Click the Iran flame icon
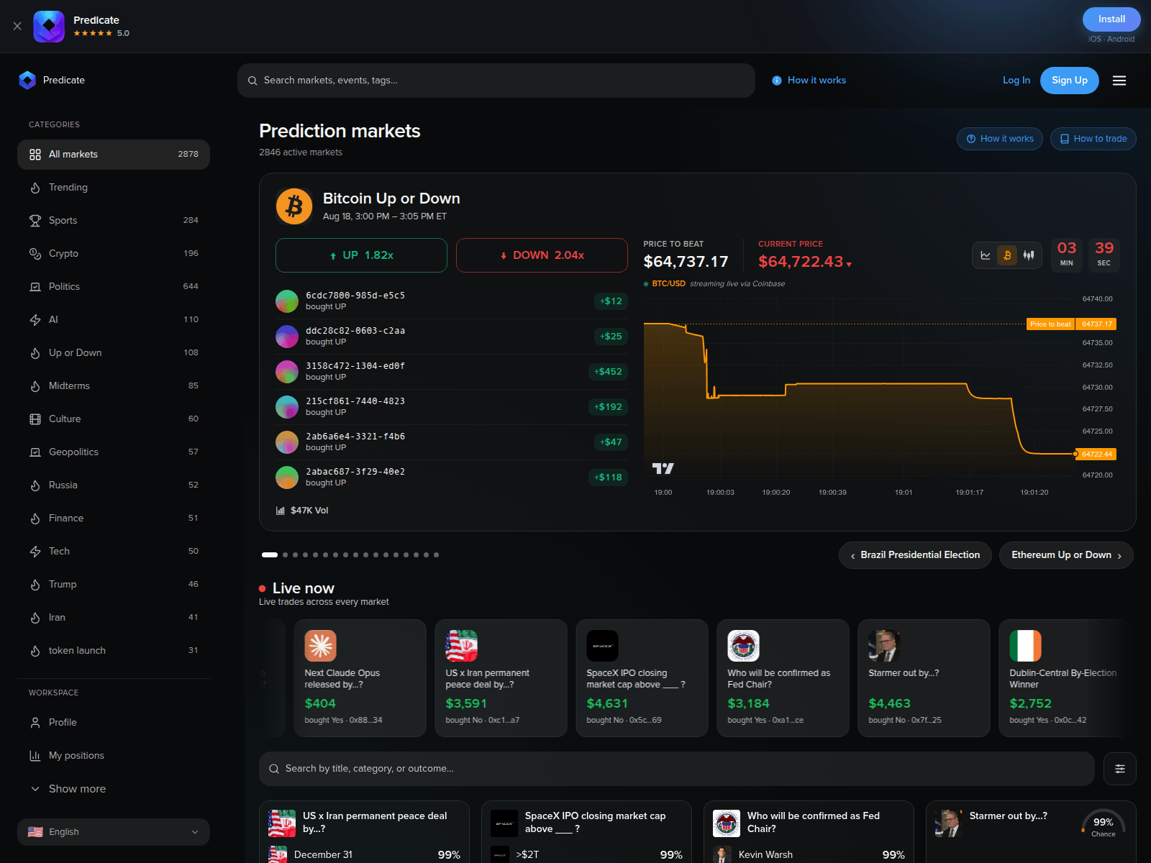 [35, 618]
